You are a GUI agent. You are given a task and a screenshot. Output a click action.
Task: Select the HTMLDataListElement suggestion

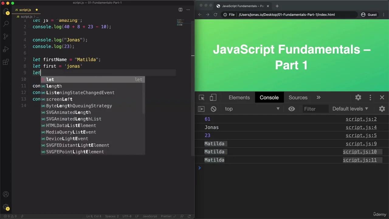coord(93,125)
